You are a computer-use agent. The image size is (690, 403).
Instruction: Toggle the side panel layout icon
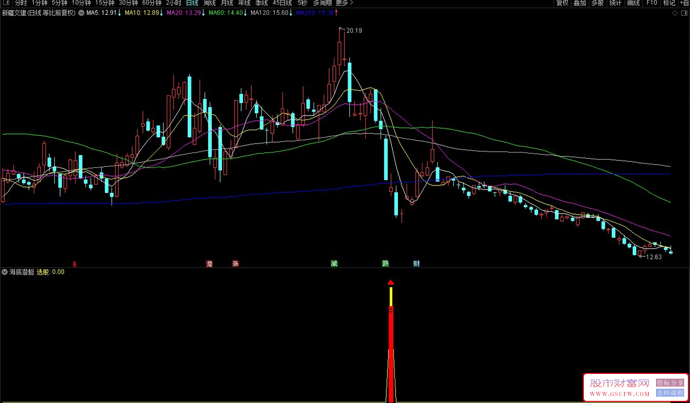(x=684, y=12)
